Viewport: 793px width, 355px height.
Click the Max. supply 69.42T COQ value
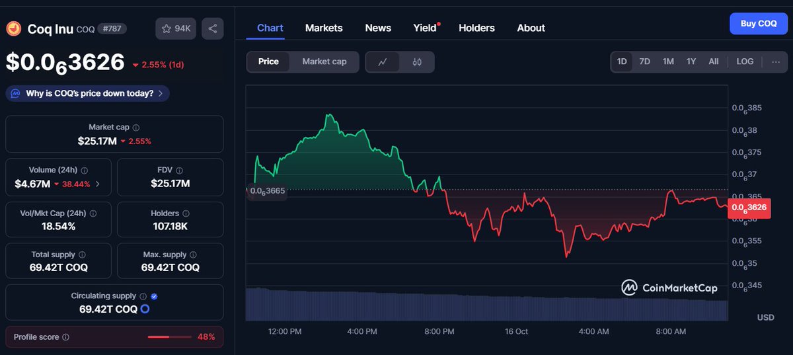[x=170, y=268]
